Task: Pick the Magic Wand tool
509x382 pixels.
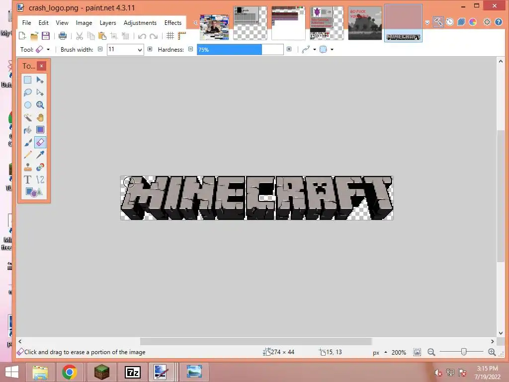Action: 28,117
